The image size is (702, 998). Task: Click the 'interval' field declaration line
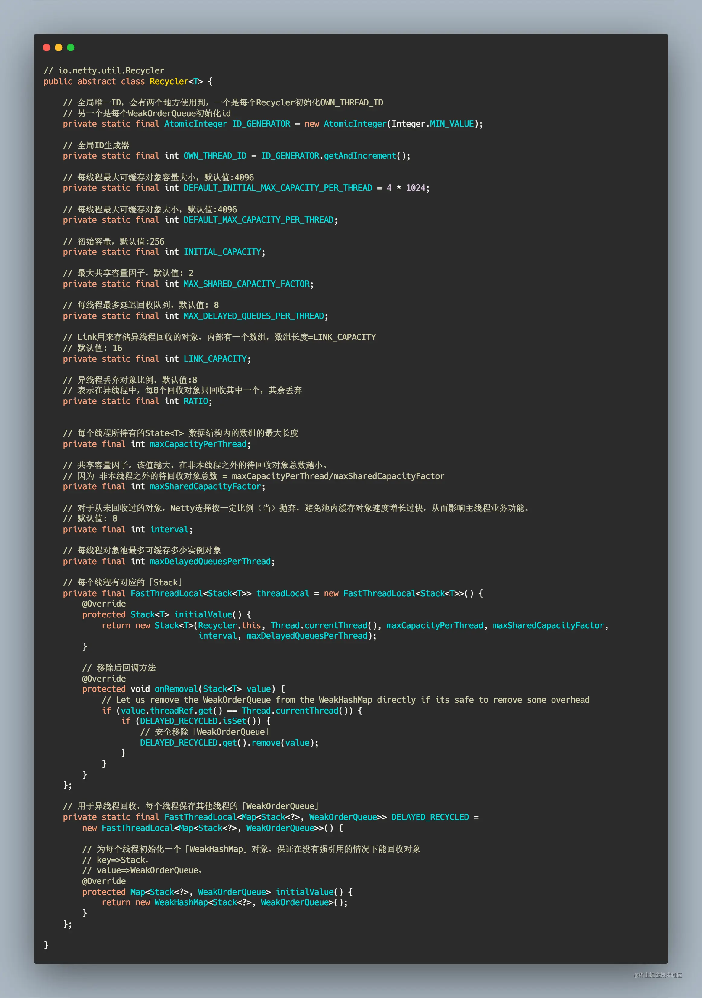pyautogui.click(x=128, y=529)
